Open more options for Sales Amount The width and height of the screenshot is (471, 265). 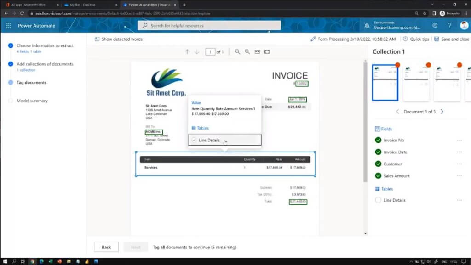(460, 175)
